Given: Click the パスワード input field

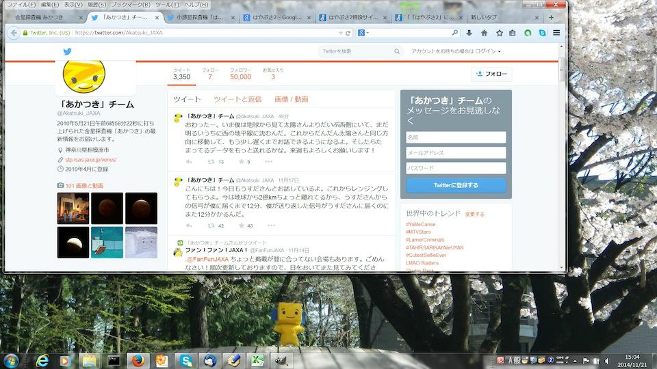Looking at the screenshot, I should [x=456, y=168].
